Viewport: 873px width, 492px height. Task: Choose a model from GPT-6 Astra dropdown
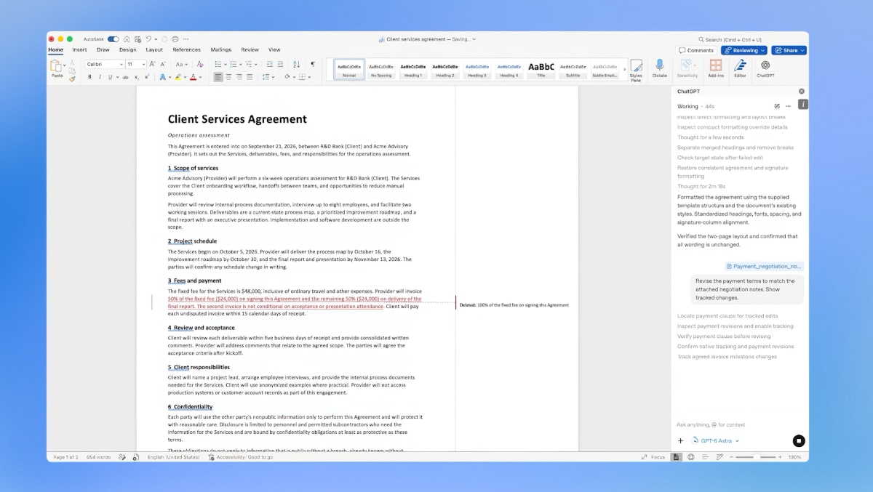[x=715, y=440]
